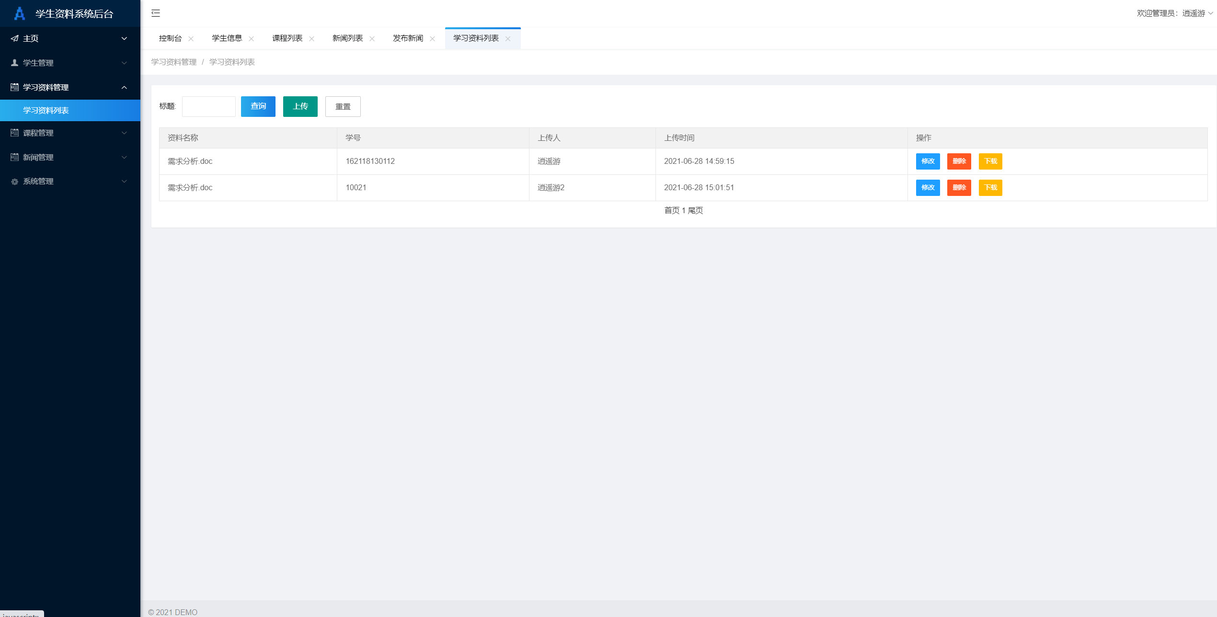Click 需求分析.doc in the 162118130112 row
1217x617 pixels.
(190, 161)
